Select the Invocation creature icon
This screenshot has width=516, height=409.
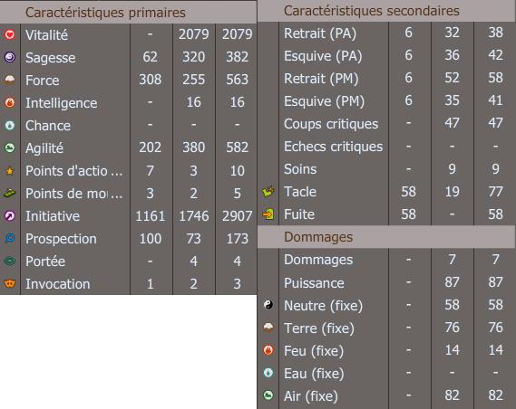click(x=10, y=283)
